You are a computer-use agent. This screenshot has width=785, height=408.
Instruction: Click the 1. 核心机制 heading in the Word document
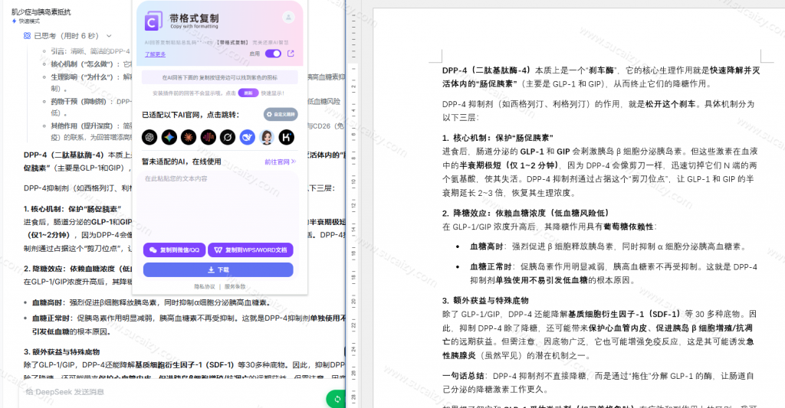tap(498, 138)
